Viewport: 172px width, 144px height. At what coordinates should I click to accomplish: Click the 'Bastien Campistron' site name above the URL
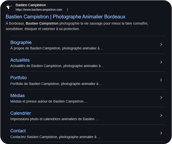coord(31,5)
